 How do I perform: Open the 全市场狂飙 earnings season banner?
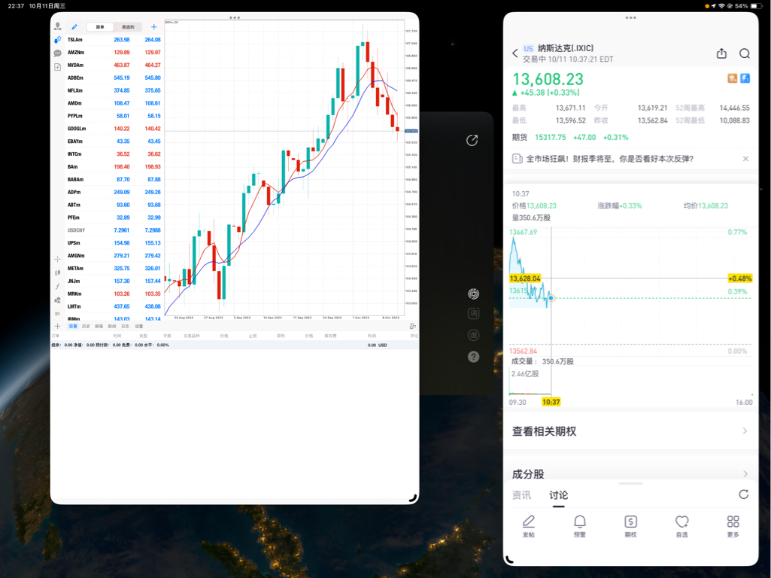(624, 159)
